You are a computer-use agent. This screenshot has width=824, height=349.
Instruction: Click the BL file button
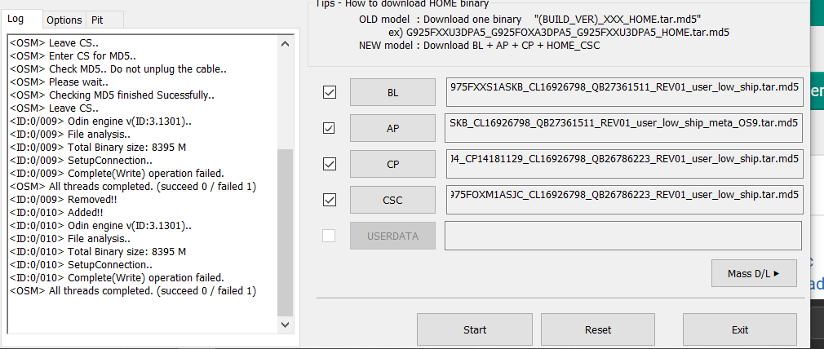[x=392, y=92]
